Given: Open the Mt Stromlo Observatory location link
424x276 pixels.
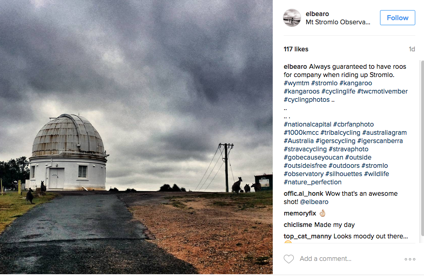Looking at the screenshot, I should (x=338, y=22).
